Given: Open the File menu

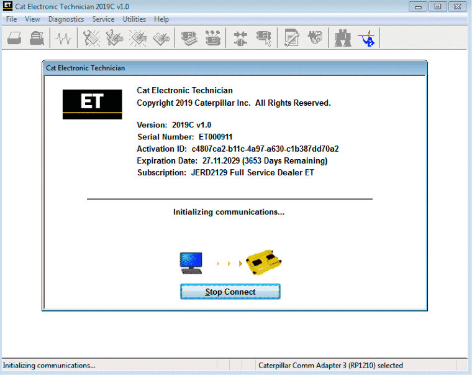Looking at the screenshot, I should [x=11, y=19].
